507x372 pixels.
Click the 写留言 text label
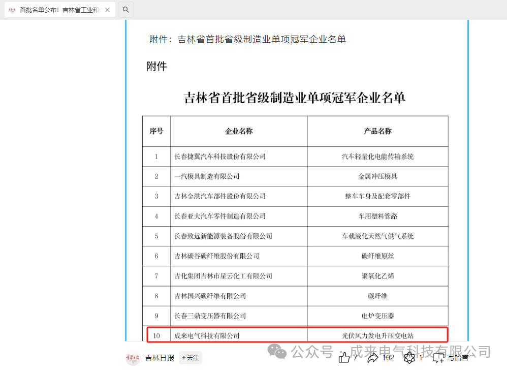click(458, 358)
